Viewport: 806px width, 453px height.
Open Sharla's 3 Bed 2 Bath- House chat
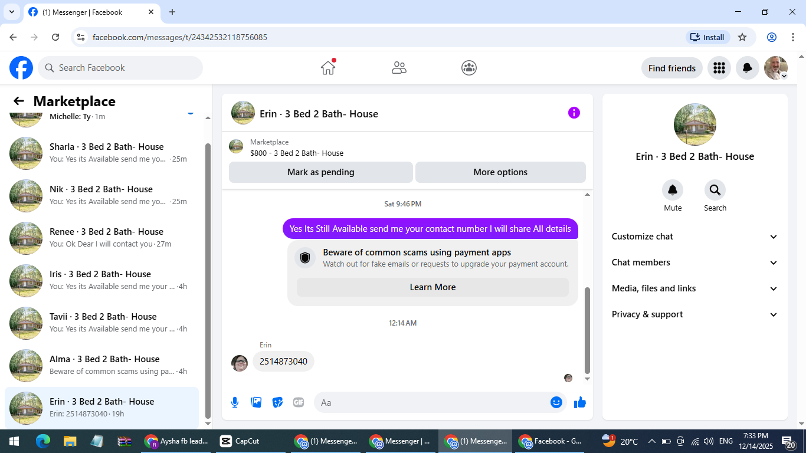(x=101, y=153)
